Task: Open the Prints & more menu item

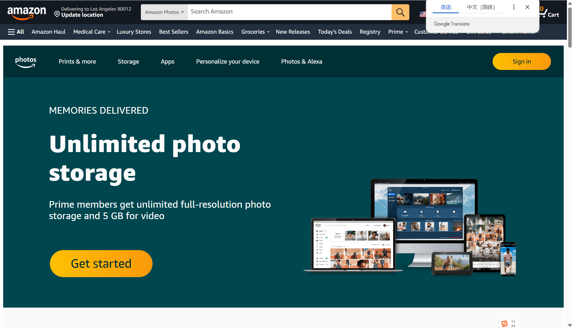Action: [x=77, y=61]
